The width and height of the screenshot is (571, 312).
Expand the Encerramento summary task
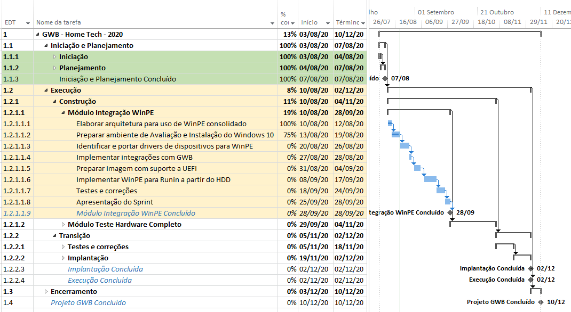pos(46,292)
